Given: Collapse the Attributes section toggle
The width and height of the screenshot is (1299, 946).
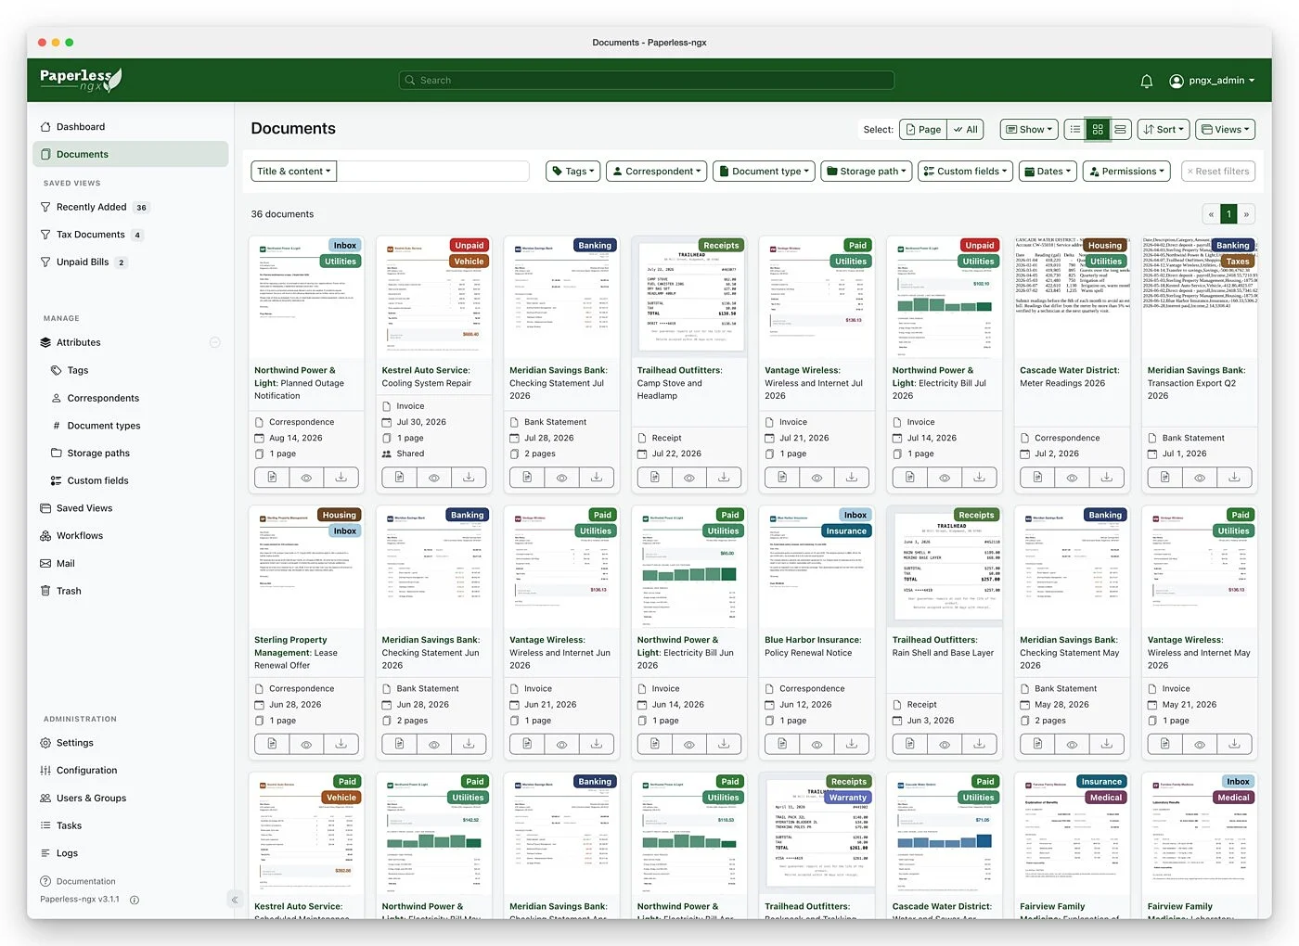Looking at the screenshot, I should 214,342.
